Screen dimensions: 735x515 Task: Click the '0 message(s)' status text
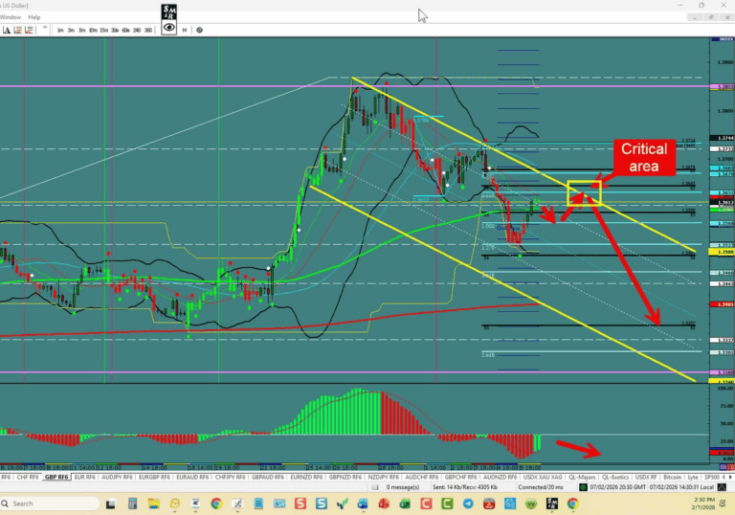[402, 487]
